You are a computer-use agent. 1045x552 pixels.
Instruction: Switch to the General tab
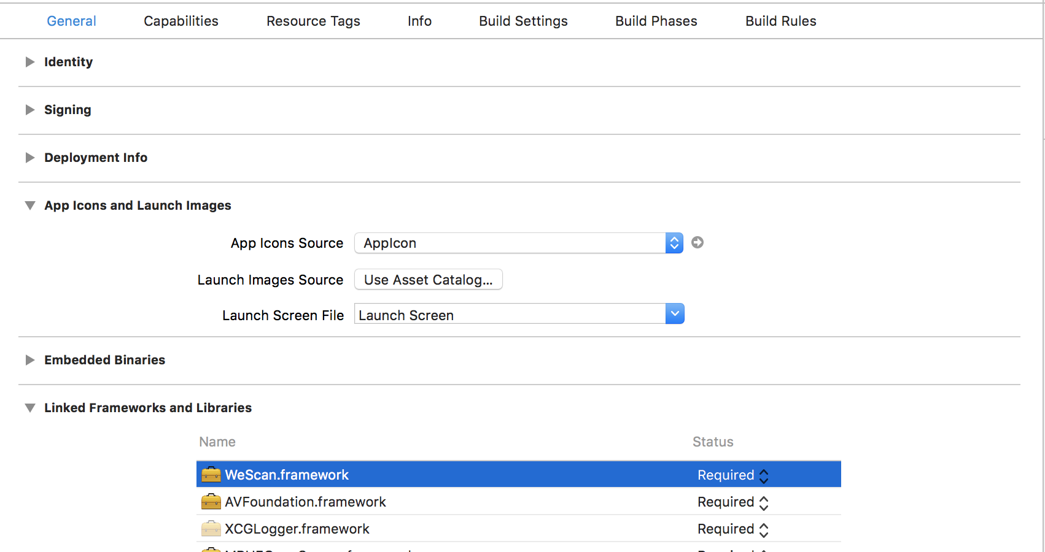point(71,21)
